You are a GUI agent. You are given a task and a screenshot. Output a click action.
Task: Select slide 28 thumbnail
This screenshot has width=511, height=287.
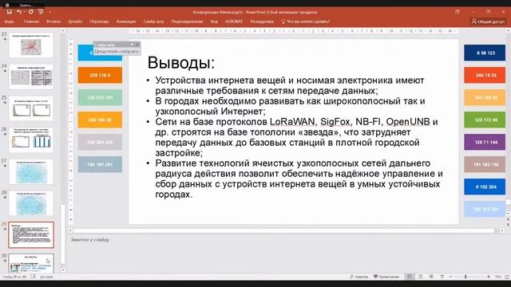[31, 204]
